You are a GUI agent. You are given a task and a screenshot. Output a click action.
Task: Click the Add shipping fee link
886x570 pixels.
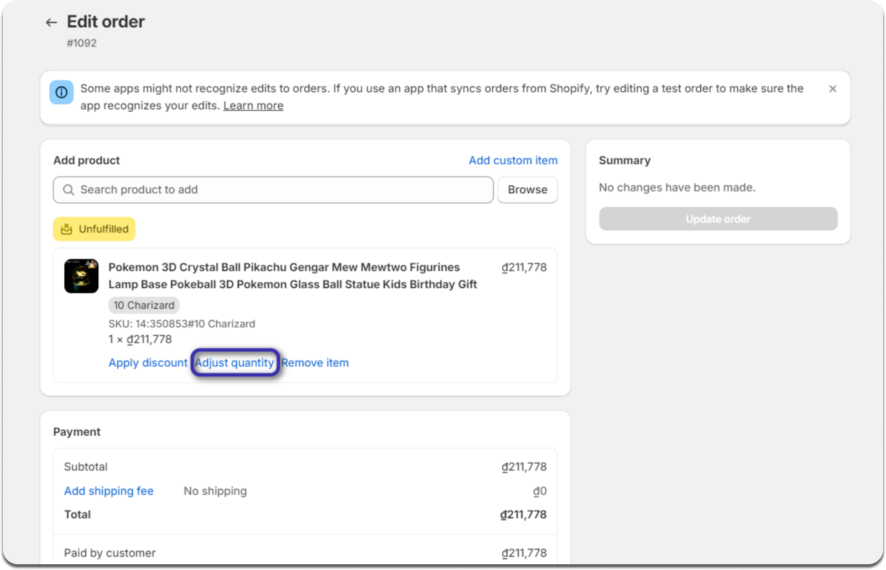click(x=109, y=491)
